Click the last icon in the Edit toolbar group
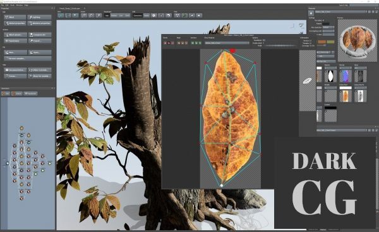This screenshot has height=232, width=379. 169,15
